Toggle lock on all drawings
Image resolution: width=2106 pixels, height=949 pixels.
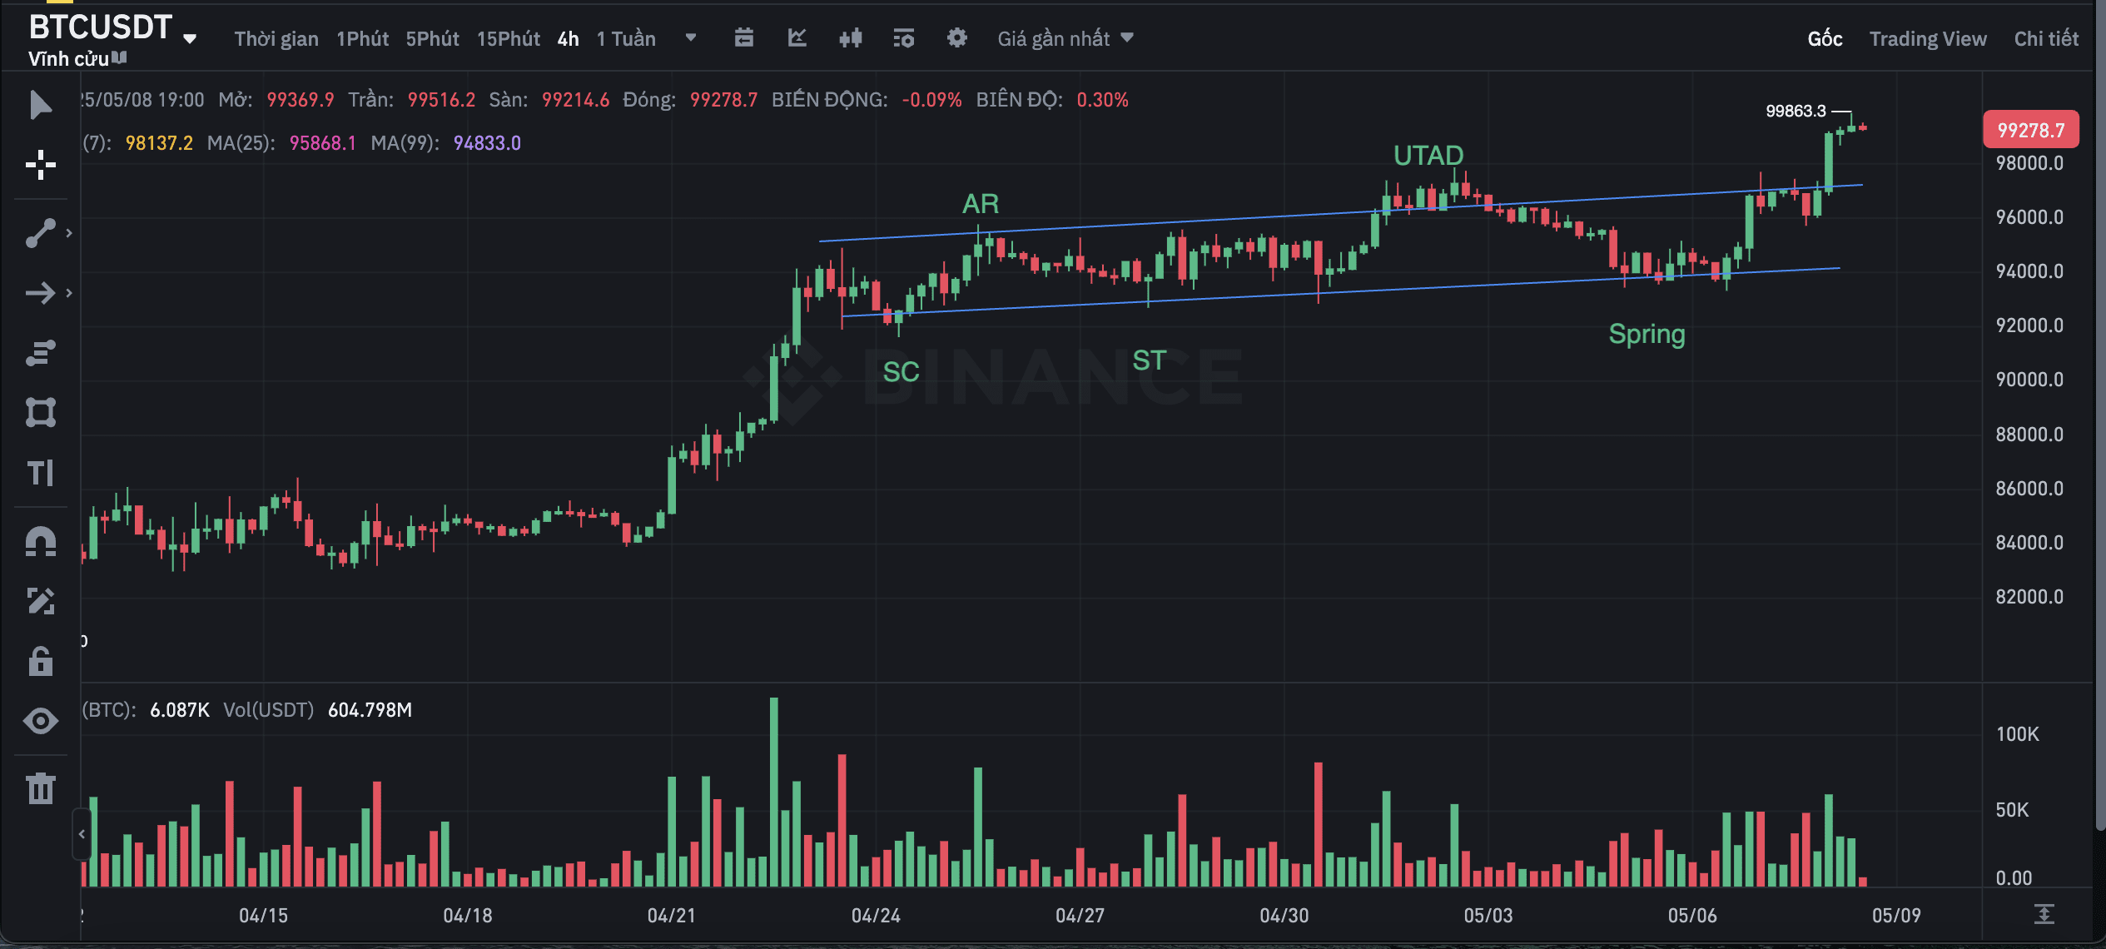point(40,661)
